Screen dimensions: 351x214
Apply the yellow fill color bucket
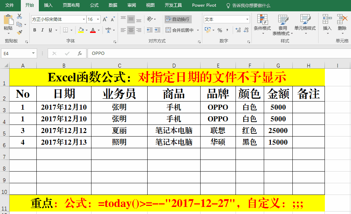[x=81, y=30]
